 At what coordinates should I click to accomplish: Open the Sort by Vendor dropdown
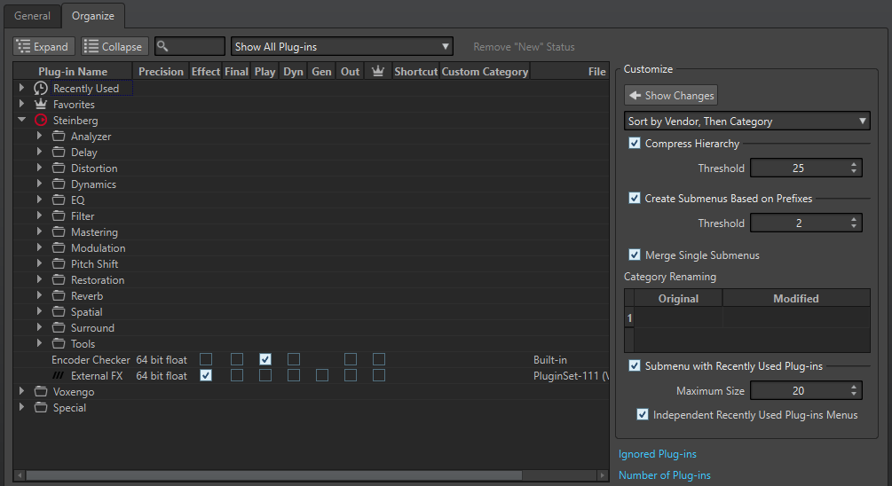point(747,121)
